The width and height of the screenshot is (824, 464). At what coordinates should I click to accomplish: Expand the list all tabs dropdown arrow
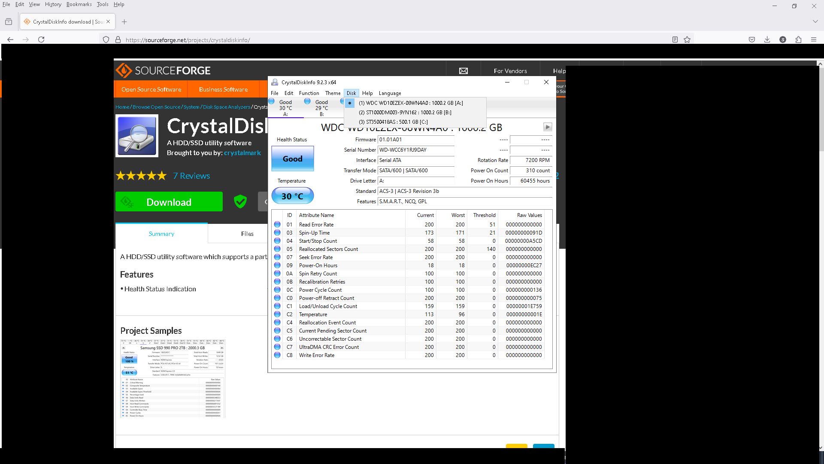[x=815, y=21]
